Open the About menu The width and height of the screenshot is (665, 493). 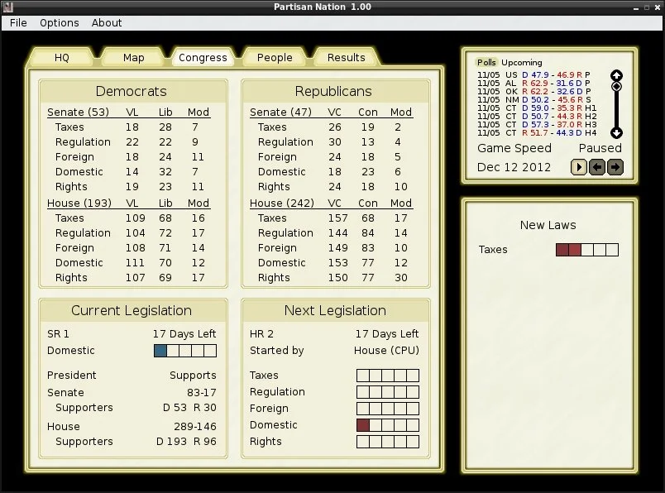tap(107, 23)
